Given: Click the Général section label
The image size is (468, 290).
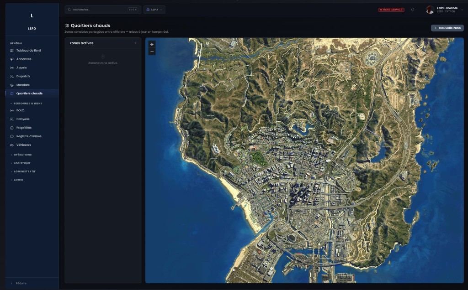Looking at the screenshot, I should point(16,43).
